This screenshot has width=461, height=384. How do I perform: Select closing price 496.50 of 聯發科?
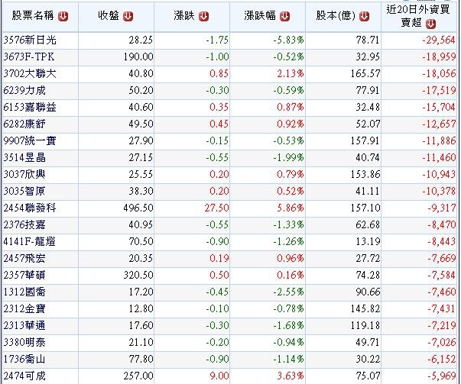point(138,208)
